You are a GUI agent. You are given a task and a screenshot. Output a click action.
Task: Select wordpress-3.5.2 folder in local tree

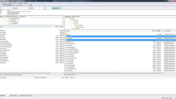click(x=15, y=22)
